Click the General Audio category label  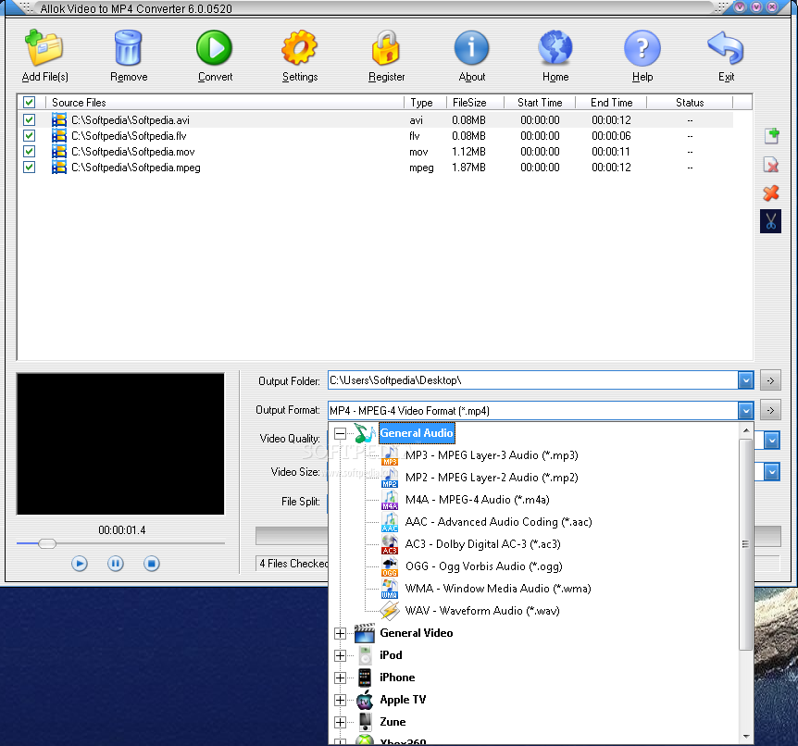click(417, 433)
